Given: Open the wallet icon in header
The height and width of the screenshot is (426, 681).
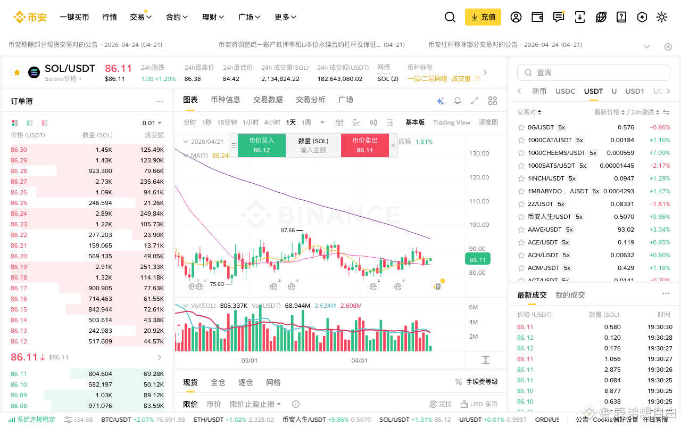Looking at the screenshot, I should pos(537,17).
